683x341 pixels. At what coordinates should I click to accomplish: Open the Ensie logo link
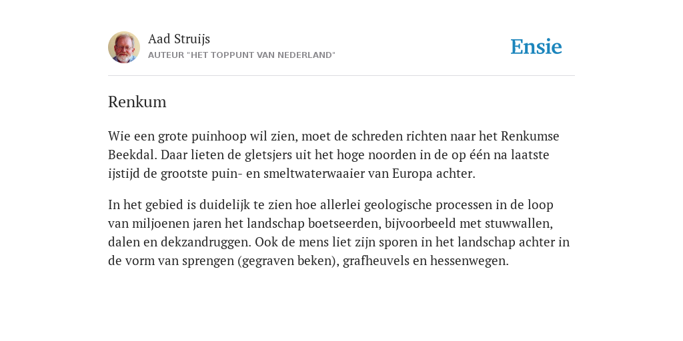tap(536, 47)
